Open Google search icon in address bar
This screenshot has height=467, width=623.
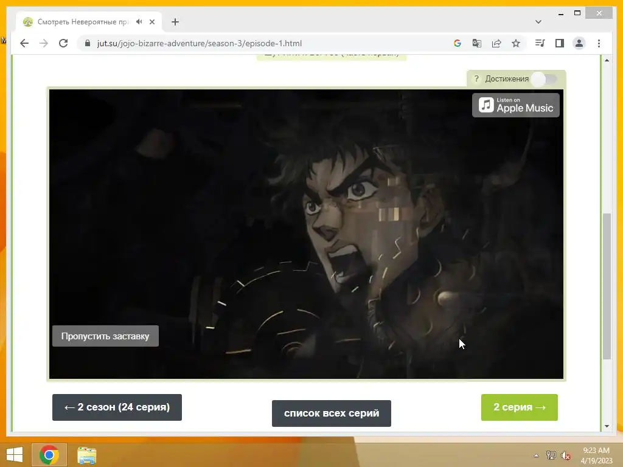coord(458,43)
